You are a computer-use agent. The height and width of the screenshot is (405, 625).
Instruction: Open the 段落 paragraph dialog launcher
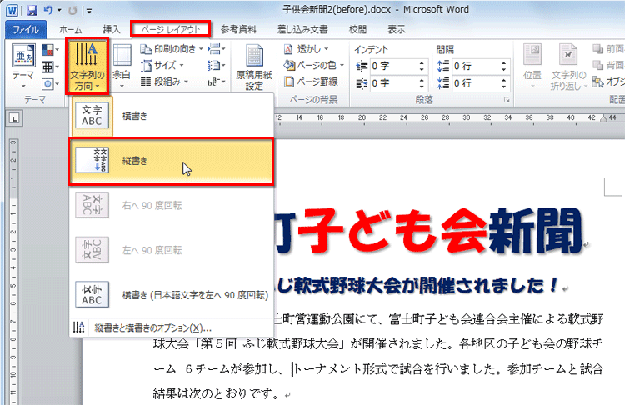[x=507, y=100]
